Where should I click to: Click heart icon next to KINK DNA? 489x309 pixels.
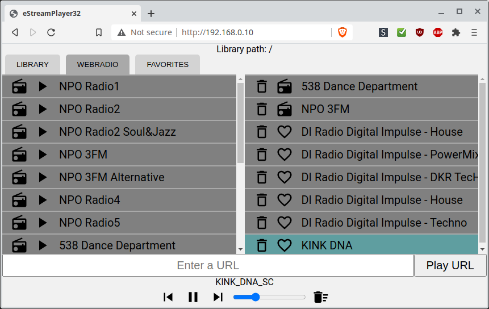[x=285, y=245]
